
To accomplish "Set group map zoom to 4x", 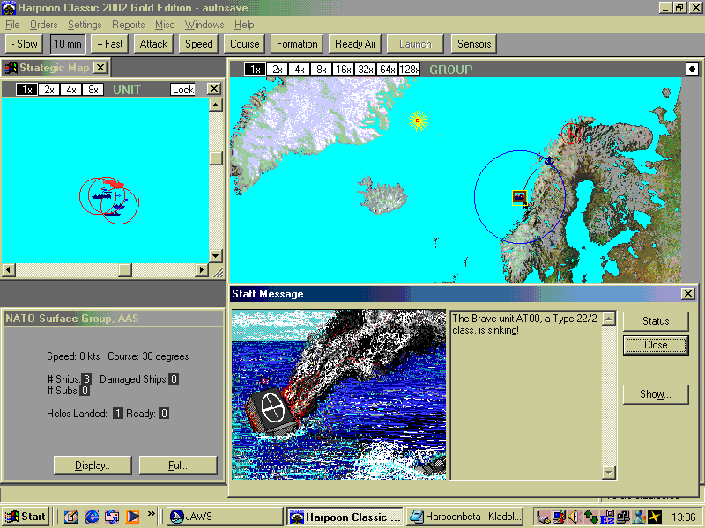I will pyautogui.click(x=299, y=70).
